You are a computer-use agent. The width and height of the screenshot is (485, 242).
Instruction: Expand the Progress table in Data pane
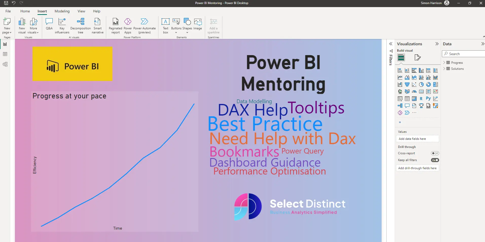click(444, 62)
